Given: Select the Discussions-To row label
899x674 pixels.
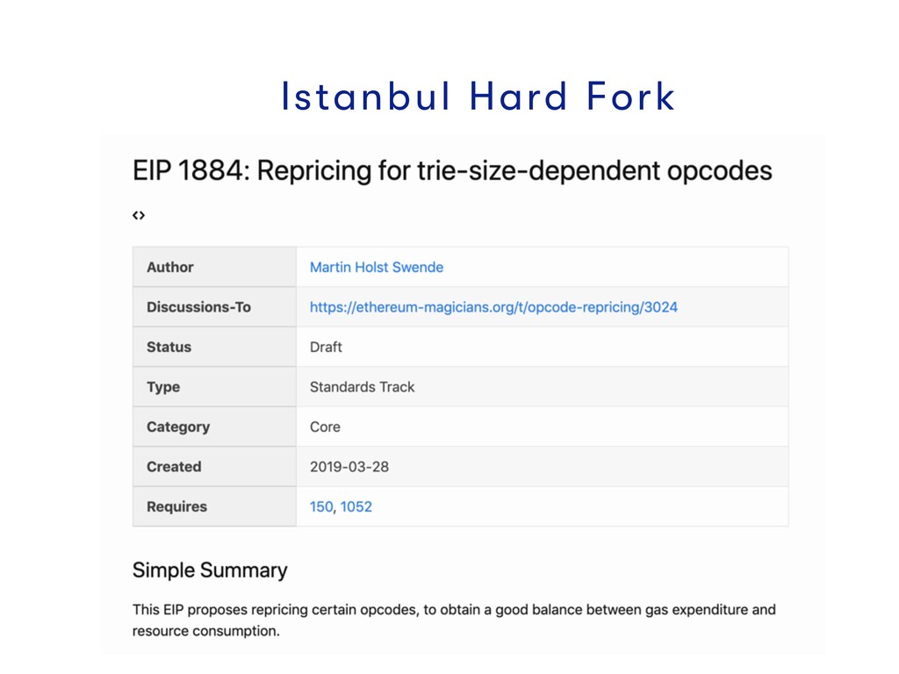Looking at the screenshot, I should click(198, 307).
